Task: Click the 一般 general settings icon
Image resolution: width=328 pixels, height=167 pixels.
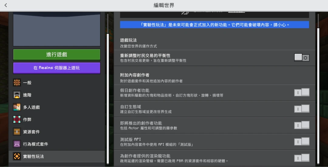Action: coord(17,83)
